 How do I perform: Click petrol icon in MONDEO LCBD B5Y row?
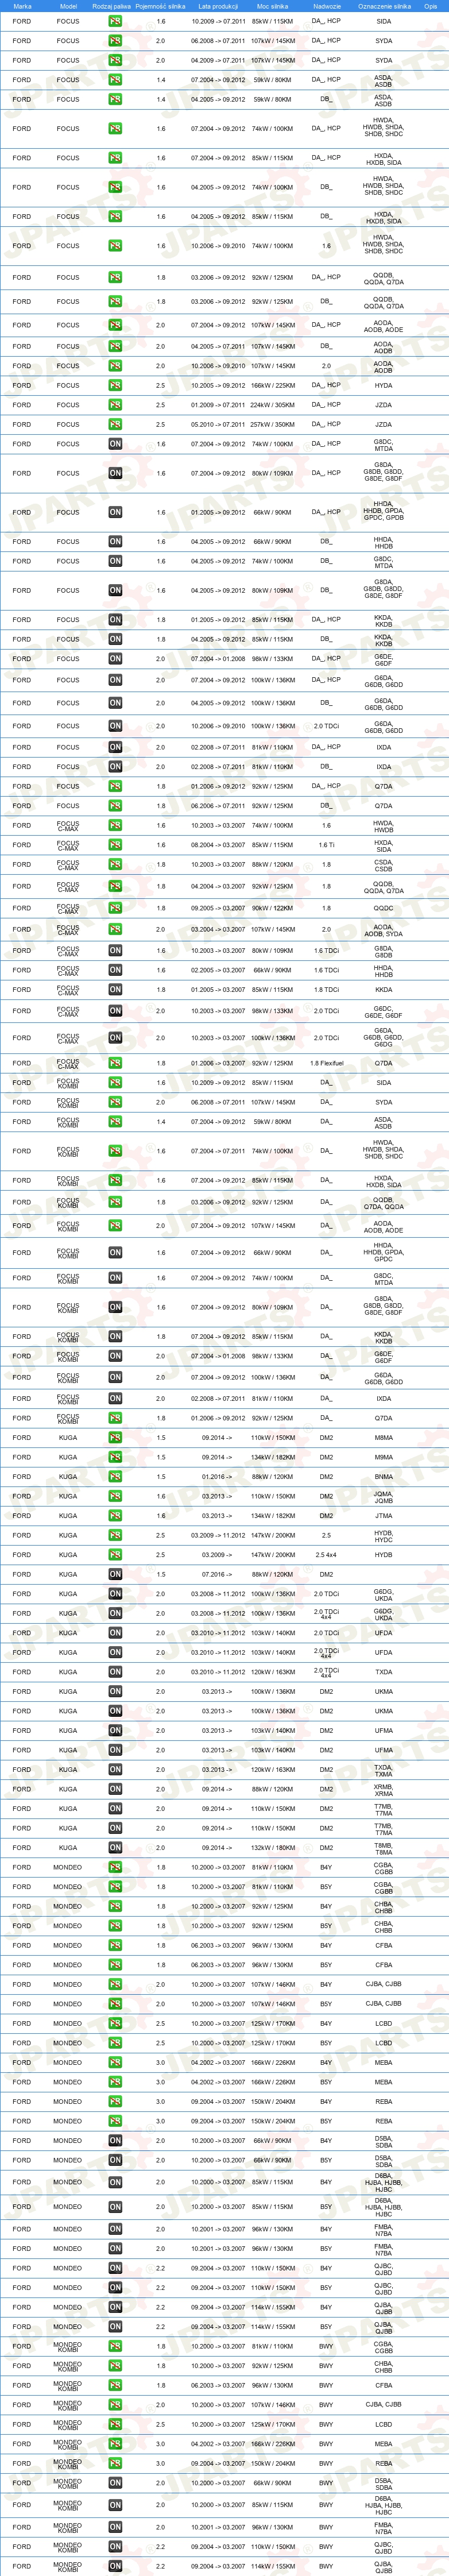(115, 2043)
